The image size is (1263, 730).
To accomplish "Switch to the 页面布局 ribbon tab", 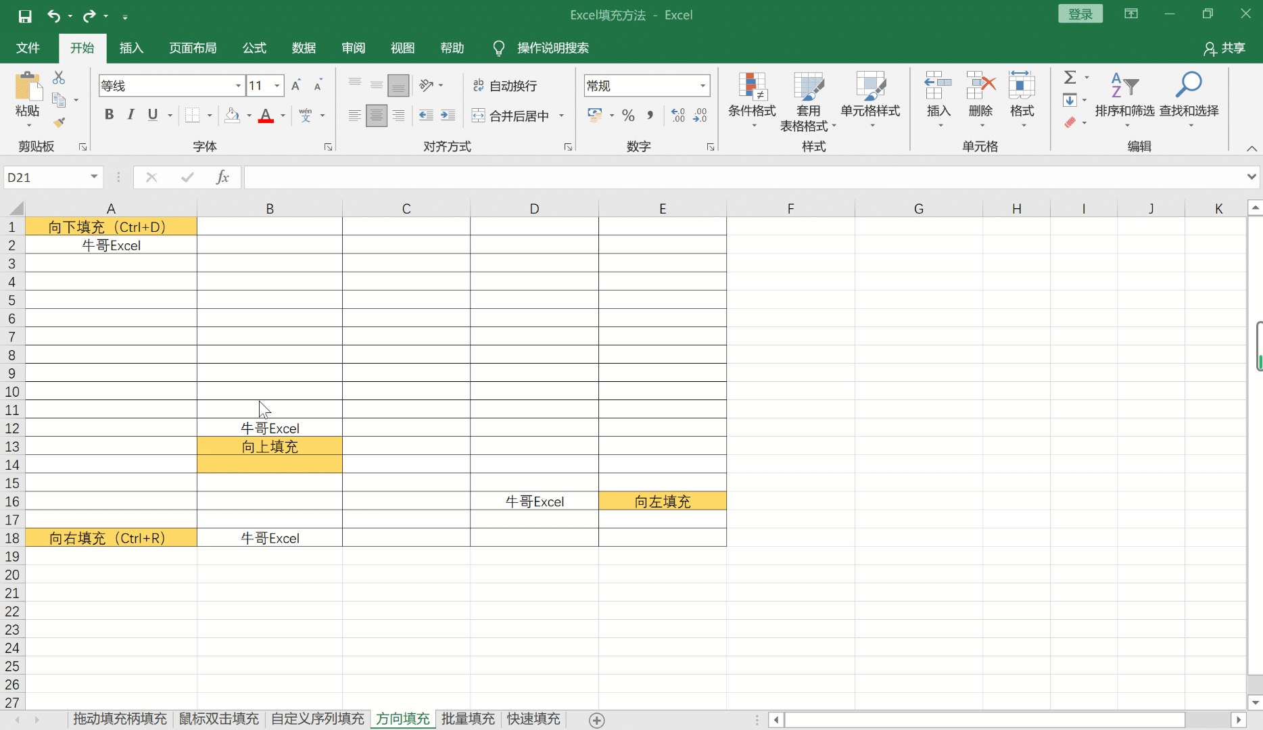I will (x=193, y=48).
